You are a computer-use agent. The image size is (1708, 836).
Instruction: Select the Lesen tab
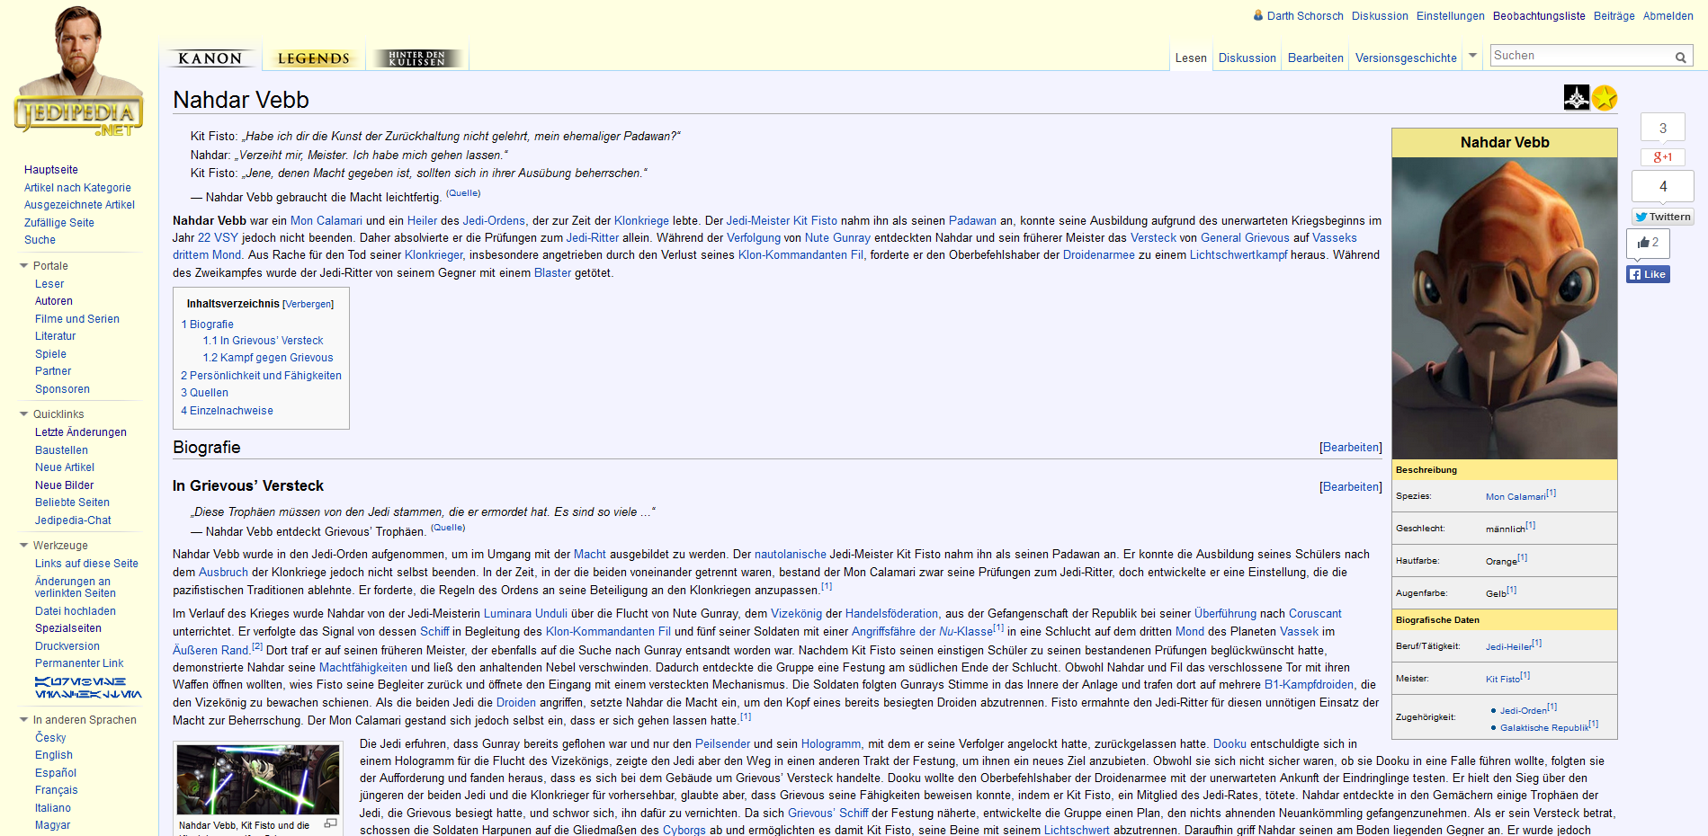click(x=1191, y=58)
